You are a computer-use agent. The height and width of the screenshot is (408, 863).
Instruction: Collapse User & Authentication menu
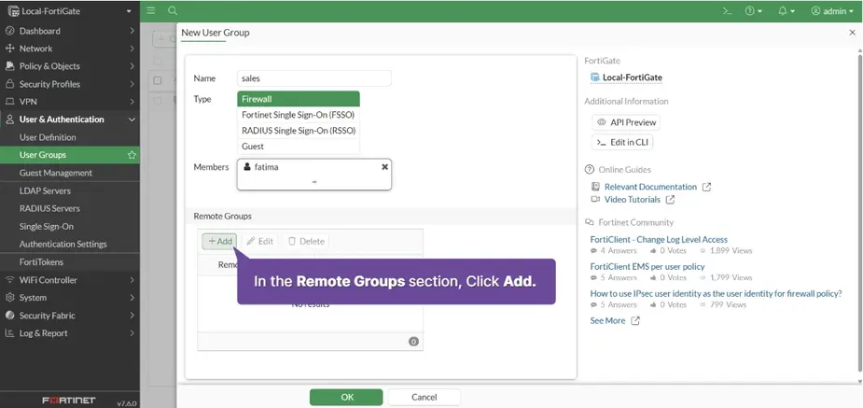(x=70, y=120)
